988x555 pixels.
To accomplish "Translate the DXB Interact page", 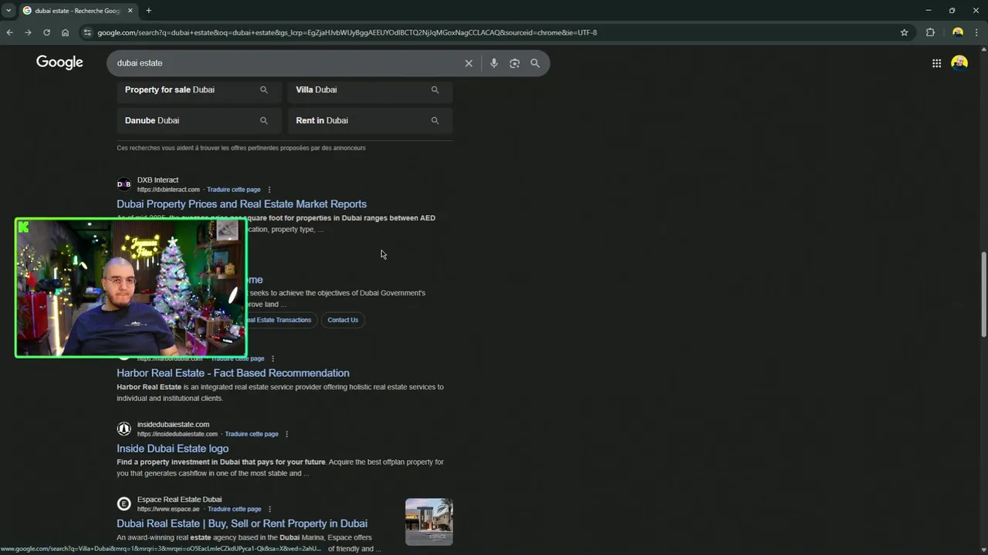I will click(x=234, y=190).
